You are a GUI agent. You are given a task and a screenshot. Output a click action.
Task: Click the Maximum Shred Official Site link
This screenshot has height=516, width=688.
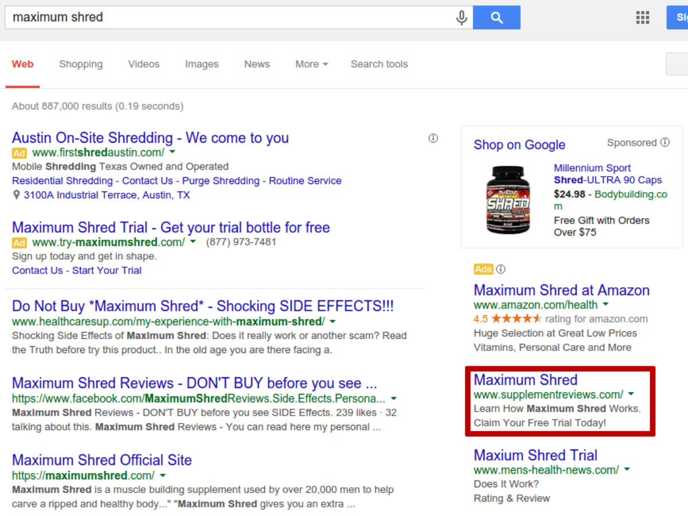[101, 460]
